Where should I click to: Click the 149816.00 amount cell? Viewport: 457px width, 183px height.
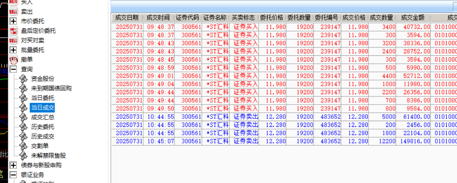pos(413,141)
